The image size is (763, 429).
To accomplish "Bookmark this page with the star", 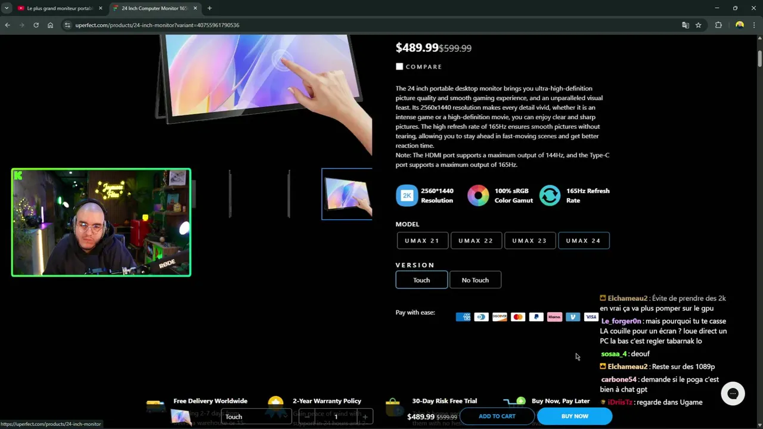I will pyautogui.click(x=698, y=25).
